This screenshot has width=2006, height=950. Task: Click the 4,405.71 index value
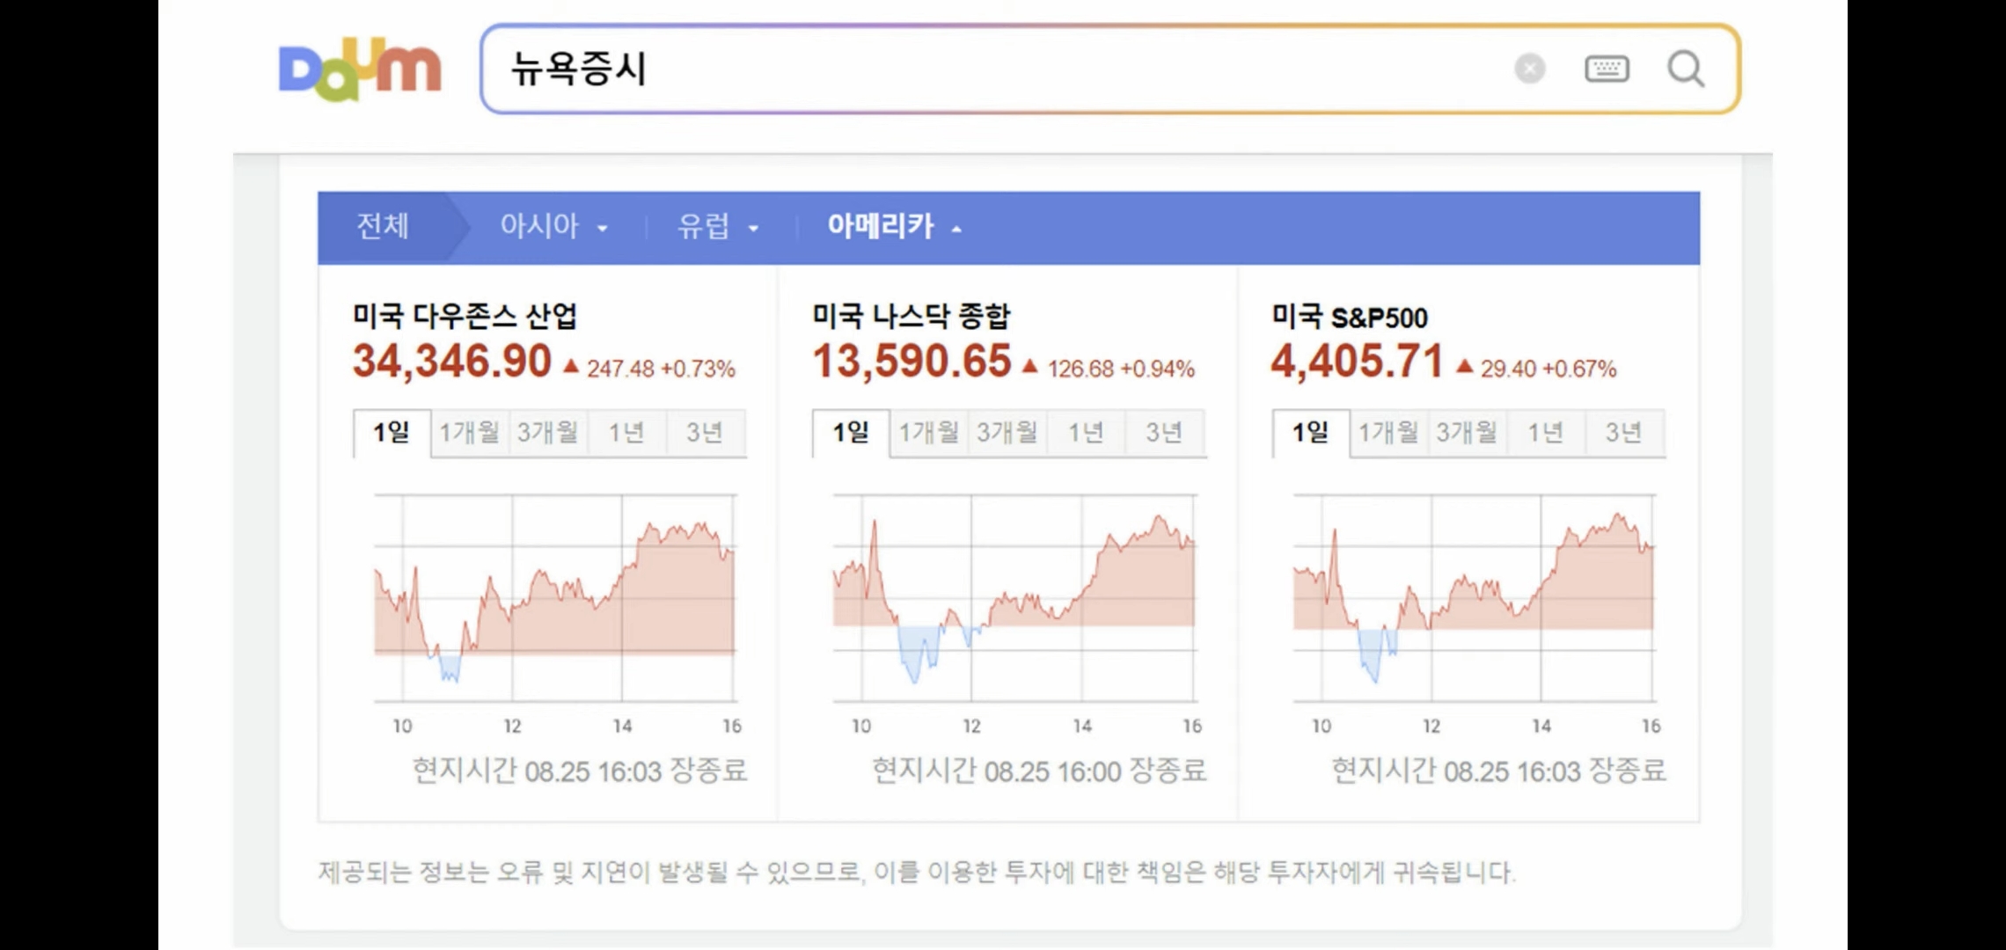[x=1357, y=362]
